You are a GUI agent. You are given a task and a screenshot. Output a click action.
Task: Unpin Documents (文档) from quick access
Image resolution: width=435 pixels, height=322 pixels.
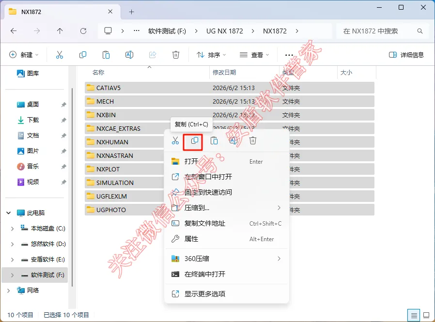coord(64,136)
